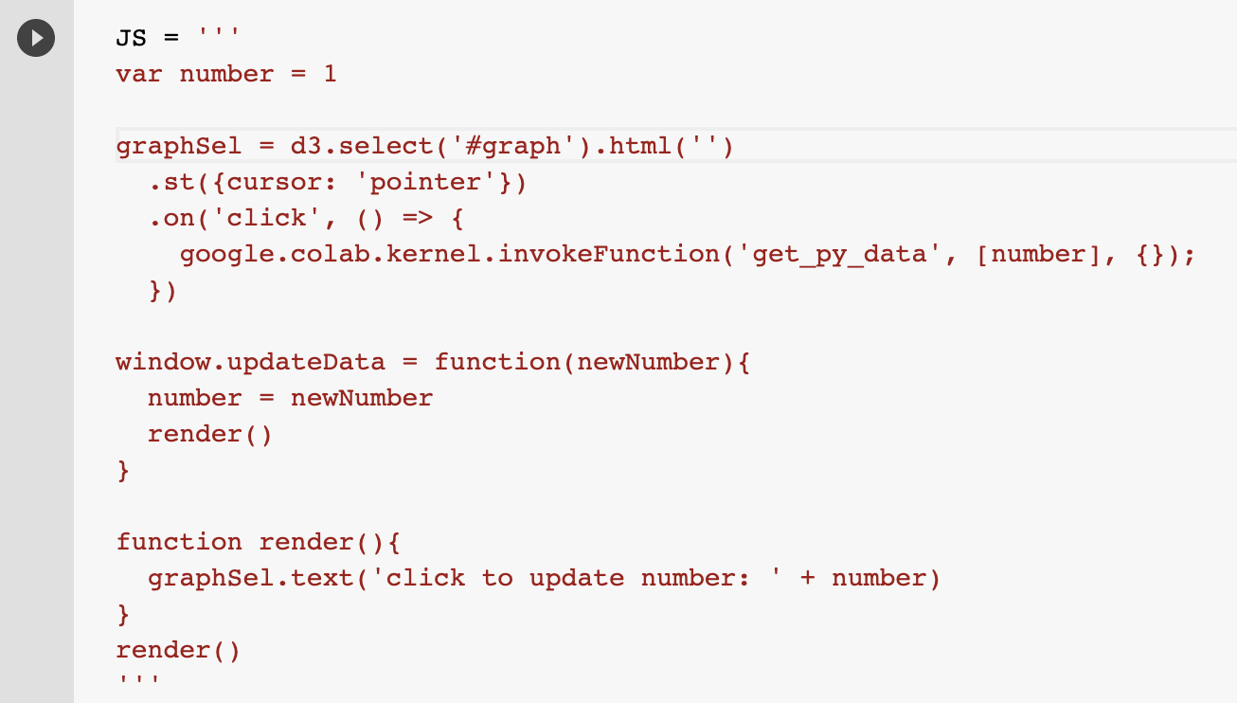Click the [number] argument array
This screenshot has width=1237, height=703.
1038,255
